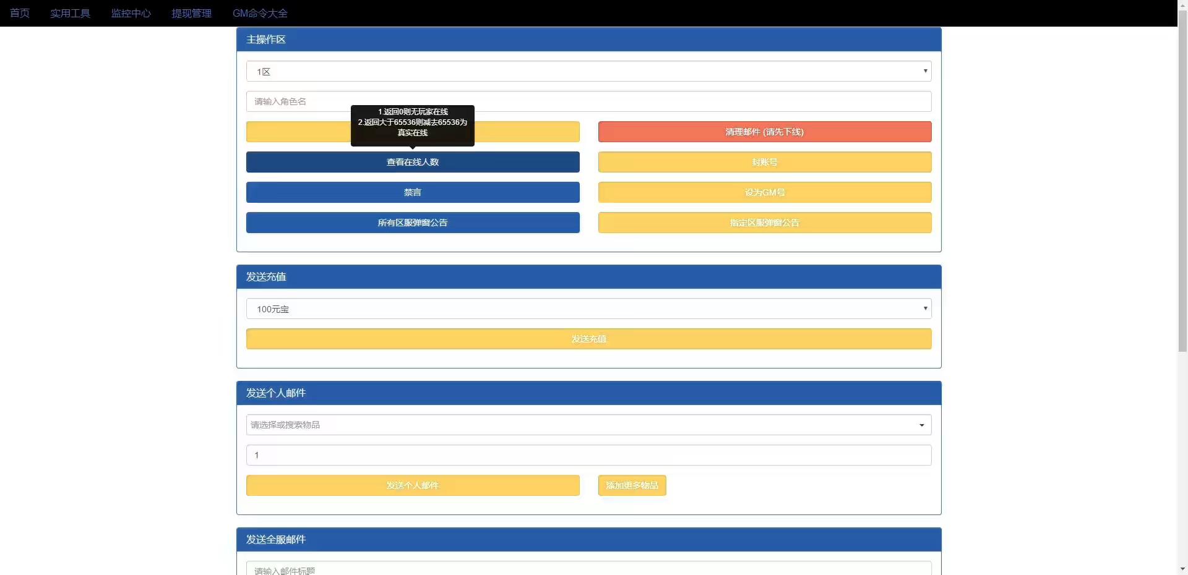The image size is (1188, 575).
Task: Open the 实用工具 menu
Action: click(x=70, y=13)
